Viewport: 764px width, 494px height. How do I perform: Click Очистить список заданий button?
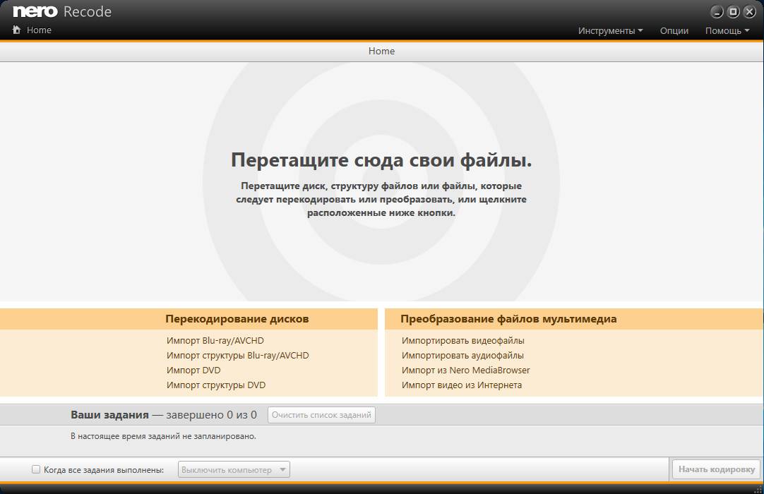click(321, 415)
